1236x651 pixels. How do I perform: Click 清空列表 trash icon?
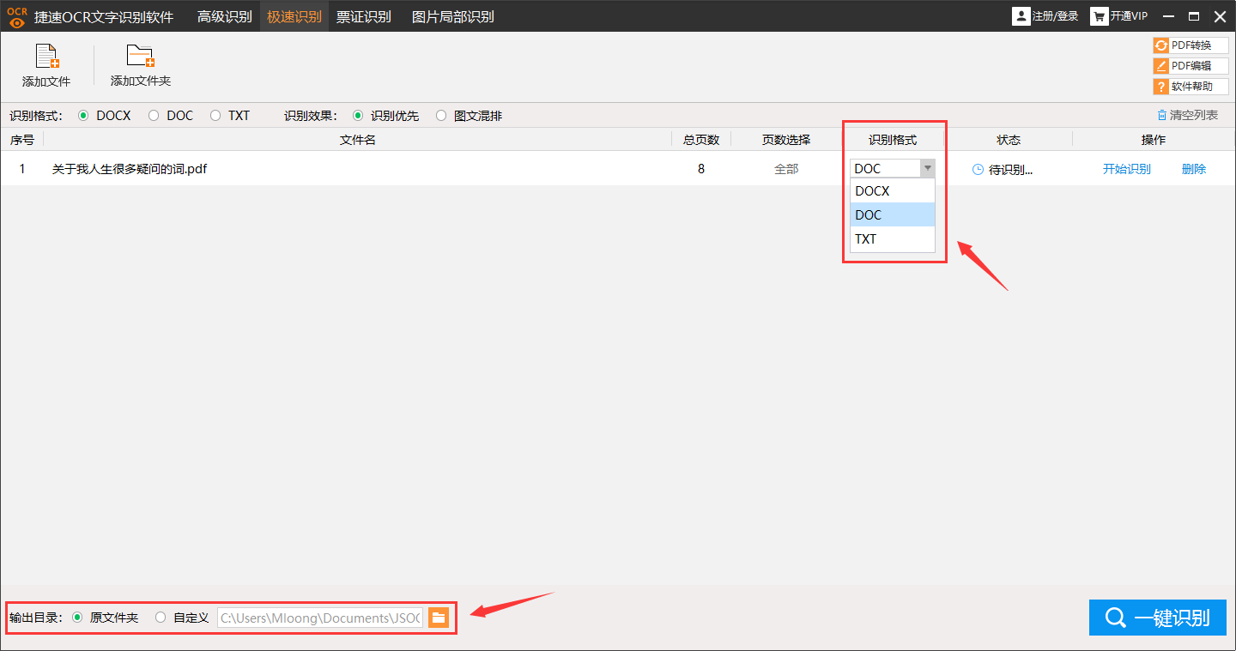[x=1161, y=115]
